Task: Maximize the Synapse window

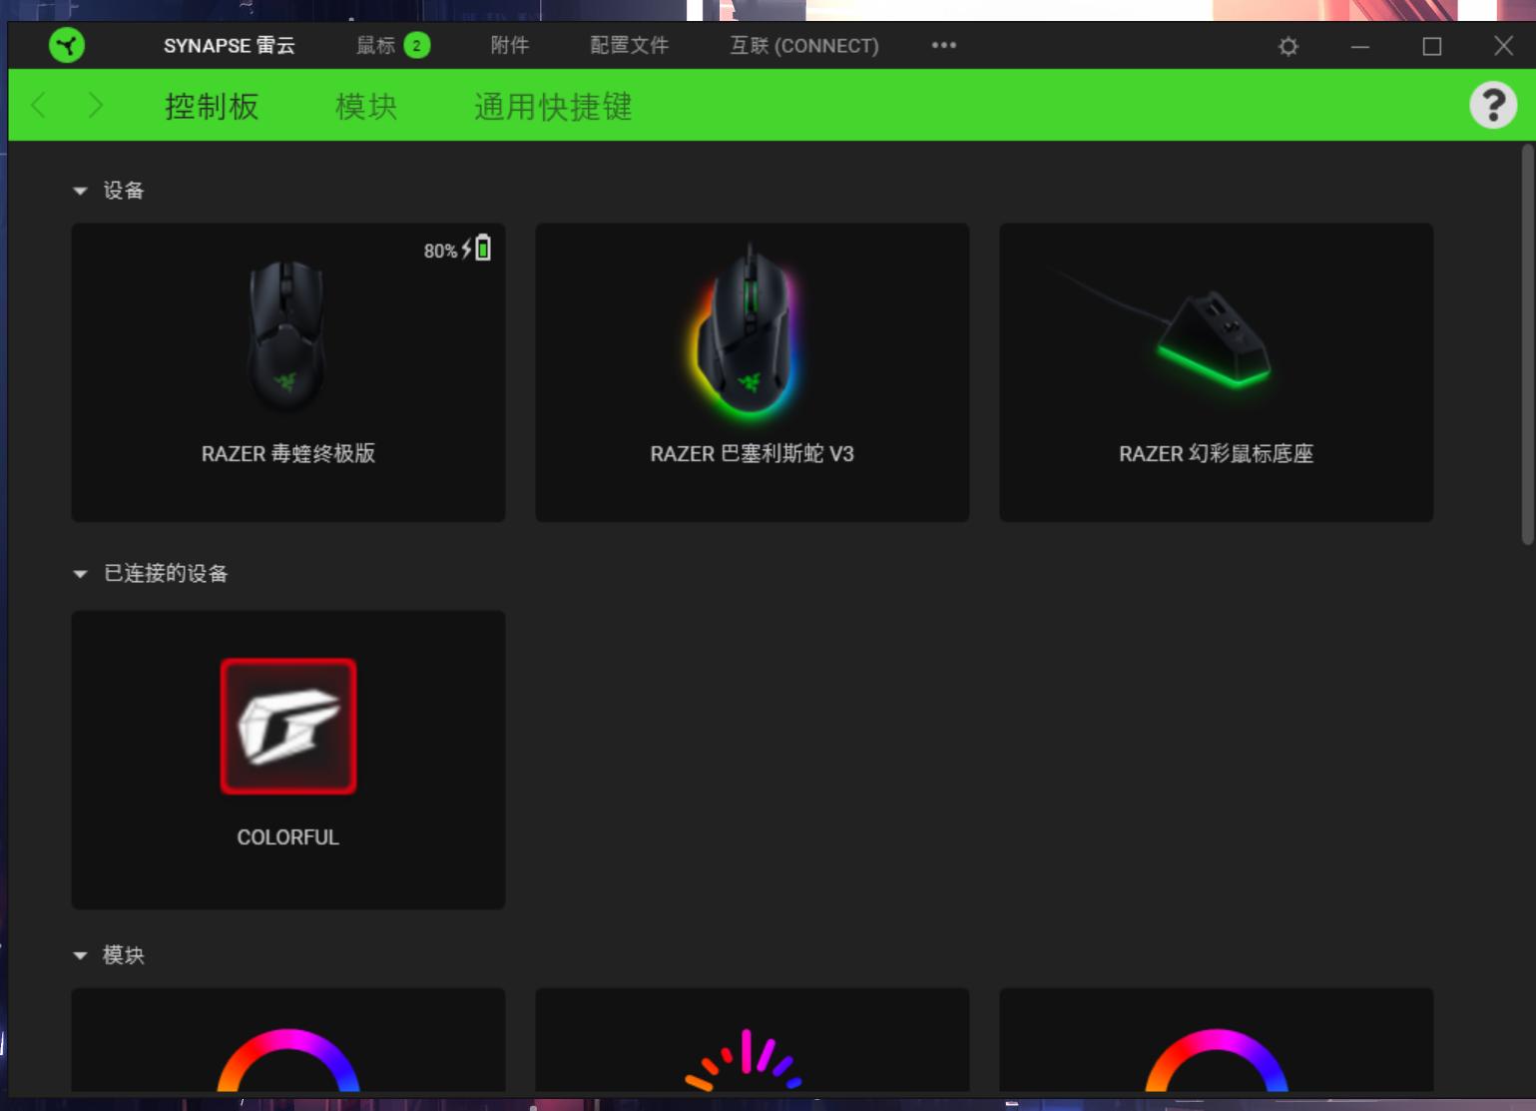Action: pos(1432,46)
